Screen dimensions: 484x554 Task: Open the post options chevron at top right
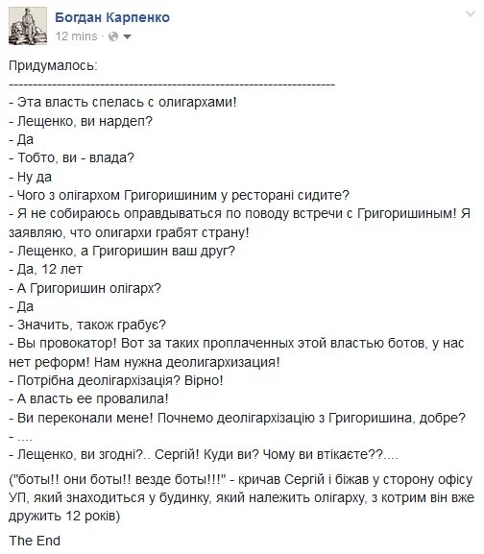point(471,14)
